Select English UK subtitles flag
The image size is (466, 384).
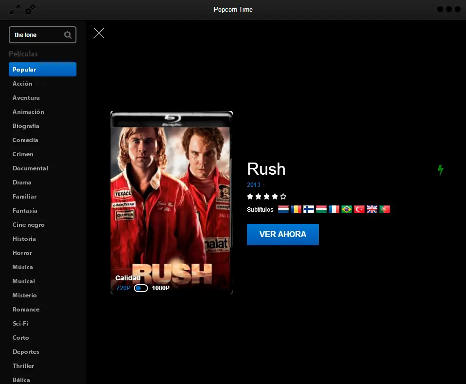pyautogui.click(x=372, y=209)
